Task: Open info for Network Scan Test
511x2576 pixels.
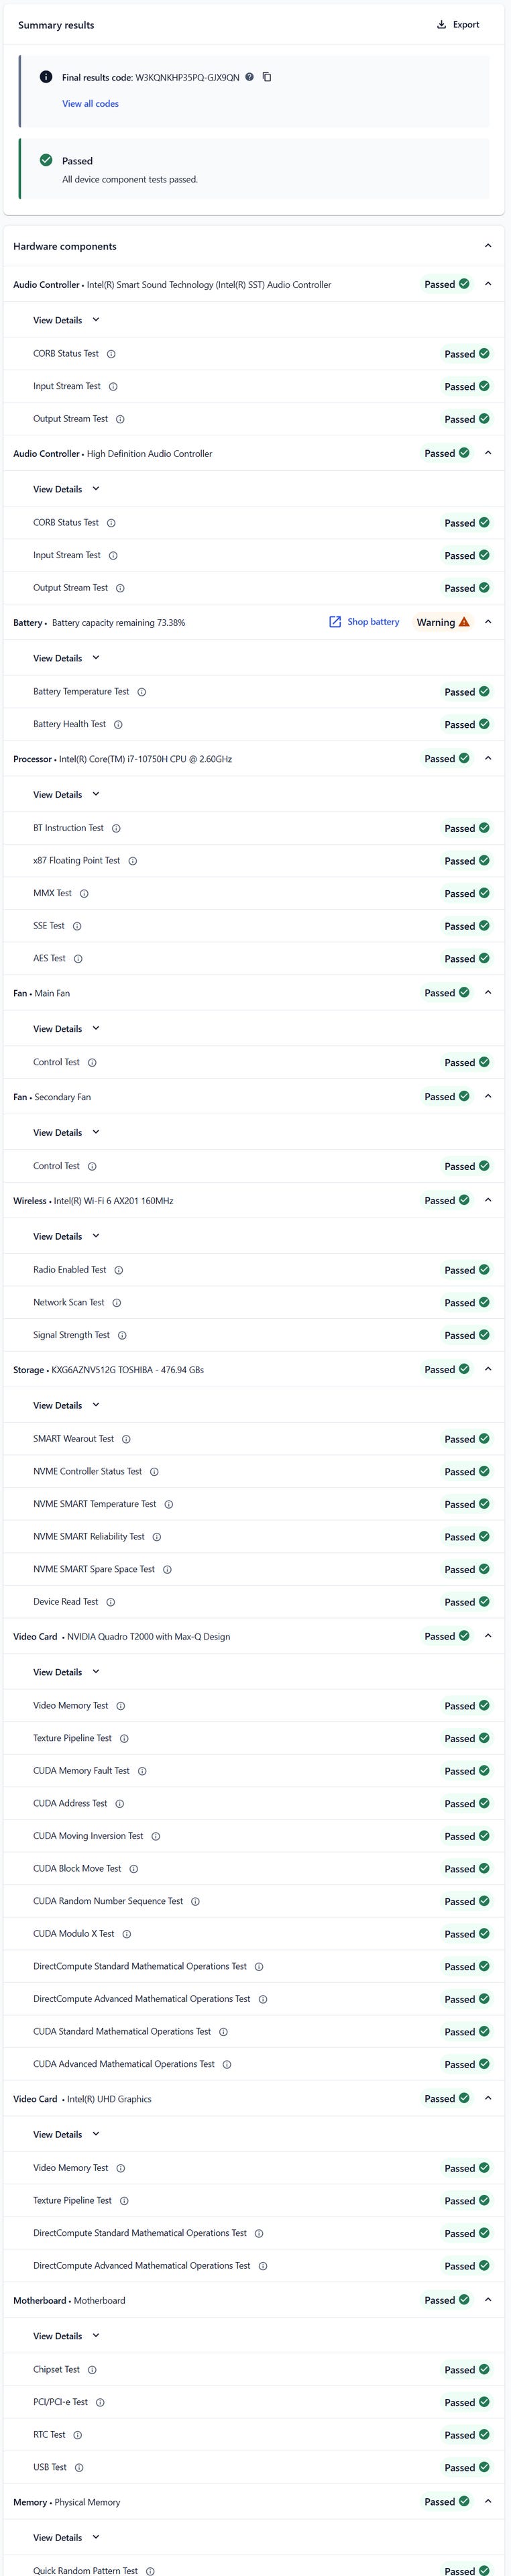Action: (x=117, y=1303)
